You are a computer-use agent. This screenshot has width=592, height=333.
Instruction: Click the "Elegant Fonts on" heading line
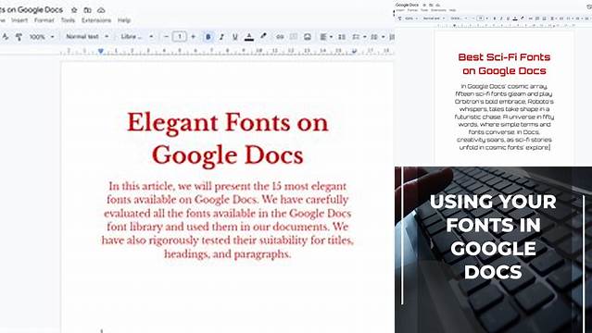click(x=227, y=123)
